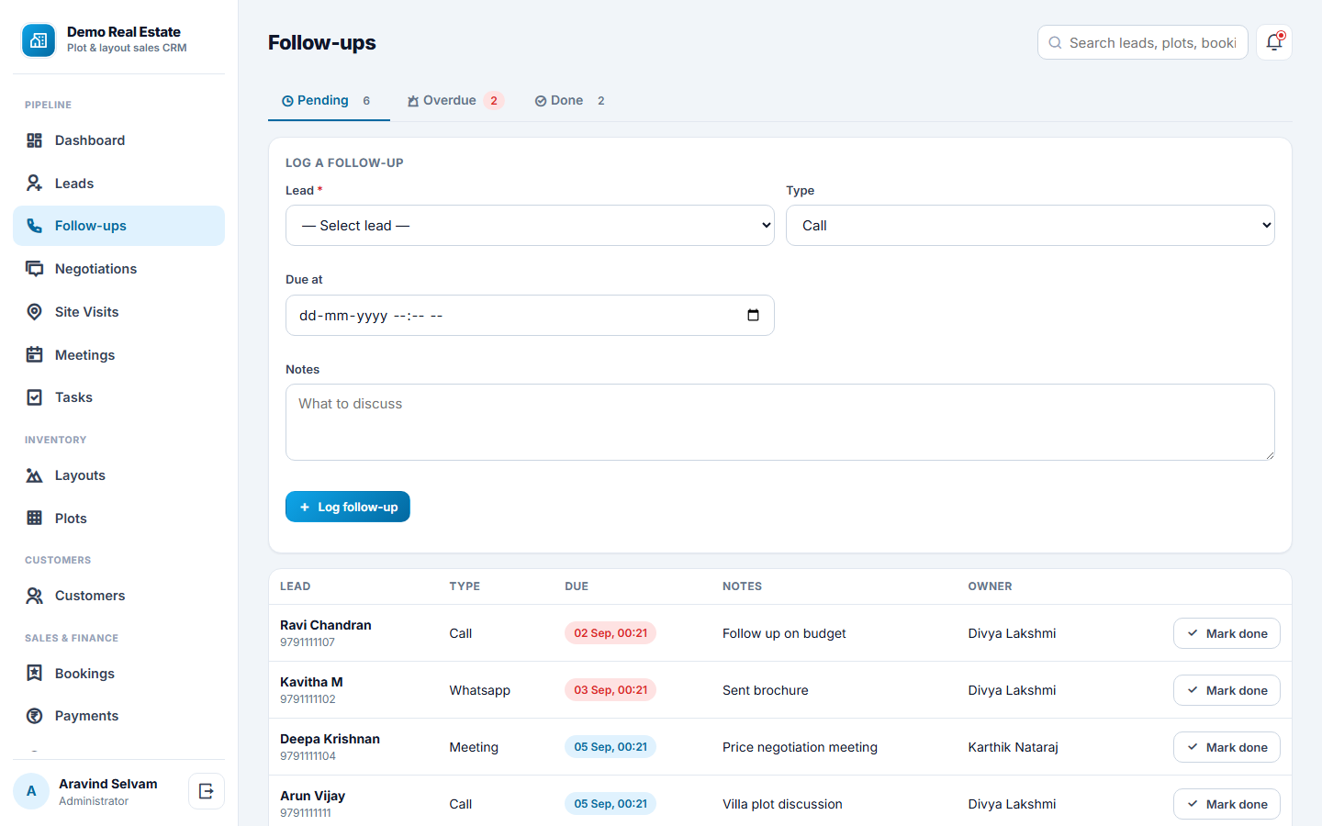This screenshot has height=826, width=1322.
Task: Click the Bookings bookmark icon
Action: (35, 674)
